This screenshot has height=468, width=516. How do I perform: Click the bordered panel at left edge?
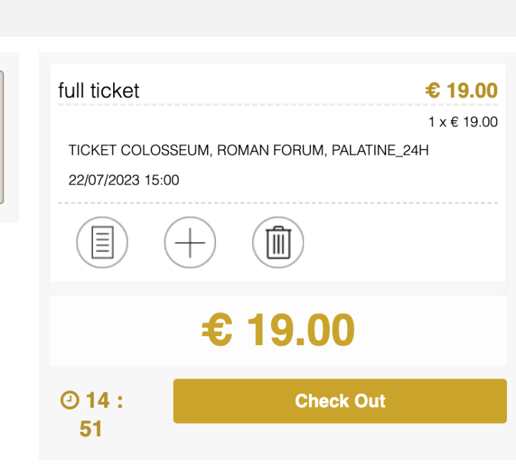coord(1,137)
